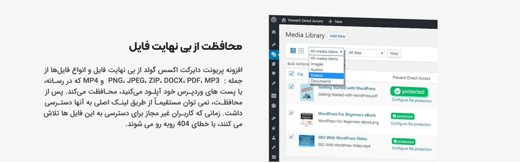Viewport: 520px width, 163px height.
Task: Click the Filter button
Action: pyautogui.click(x=394, y=54)
